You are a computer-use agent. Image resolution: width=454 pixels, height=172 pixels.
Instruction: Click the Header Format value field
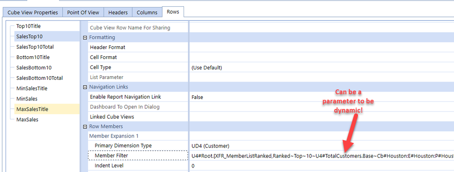pos(321,47)
